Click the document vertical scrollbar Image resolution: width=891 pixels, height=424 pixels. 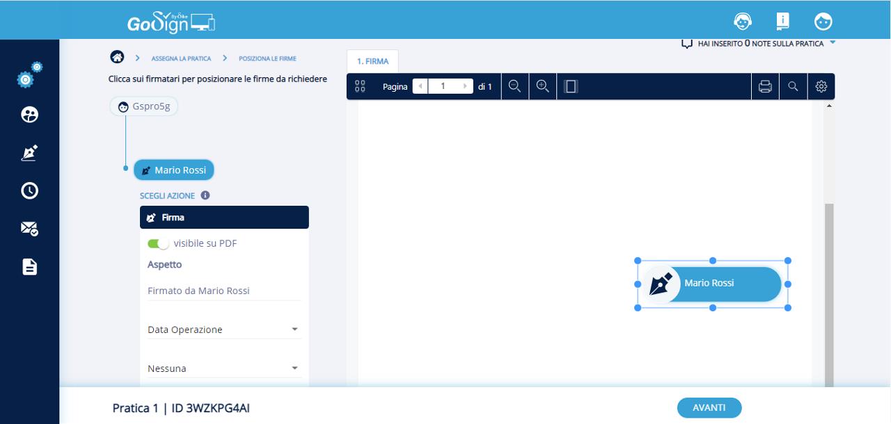[828, 292]
